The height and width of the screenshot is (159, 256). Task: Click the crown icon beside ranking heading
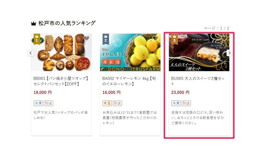coord(34,24)
